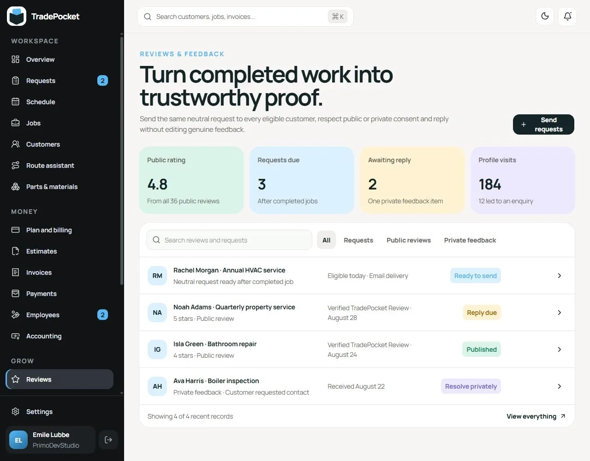Open Requests via its clipboard icon
This screenshot has width=590, height=461.
coord(15,81)
